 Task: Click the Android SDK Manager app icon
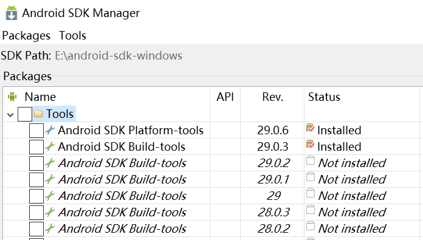point(12,13)
